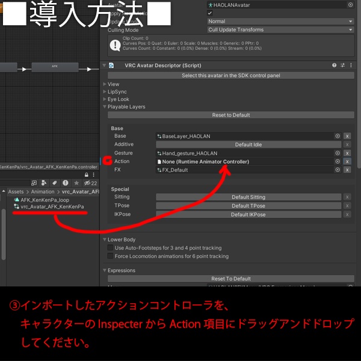Open object picker for Gesture layer
Image resolution: width=361 pixels, height=361 pixels.
pos(338,153)
